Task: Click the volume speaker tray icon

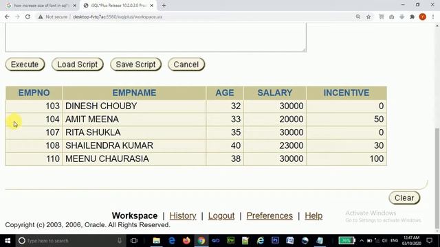Action: pos(384,241)
